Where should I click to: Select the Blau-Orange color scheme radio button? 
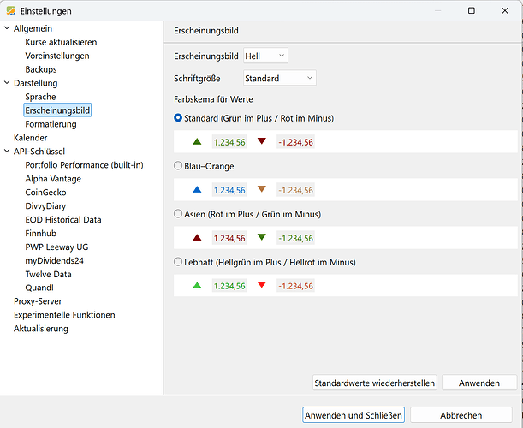pyautogui.click(x=179, y=166)
